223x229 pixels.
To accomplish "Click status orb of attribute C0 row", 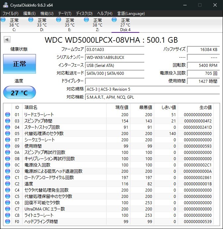I will [8, 171].
